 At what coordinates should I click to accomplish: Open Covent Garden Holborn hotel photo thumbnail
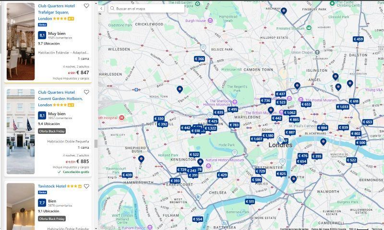coord(21,131)
